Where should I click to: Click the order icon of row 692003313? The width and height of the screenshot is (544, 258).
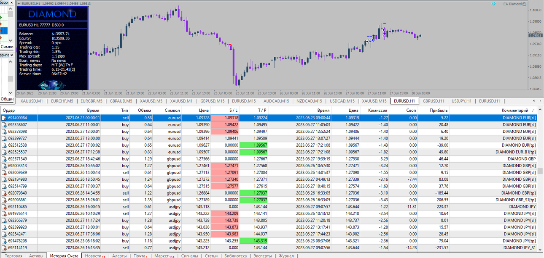[x=5, y=166]
